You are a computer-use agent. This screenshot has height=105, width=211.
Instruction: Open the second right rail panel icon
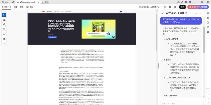[x=208, y=18]
